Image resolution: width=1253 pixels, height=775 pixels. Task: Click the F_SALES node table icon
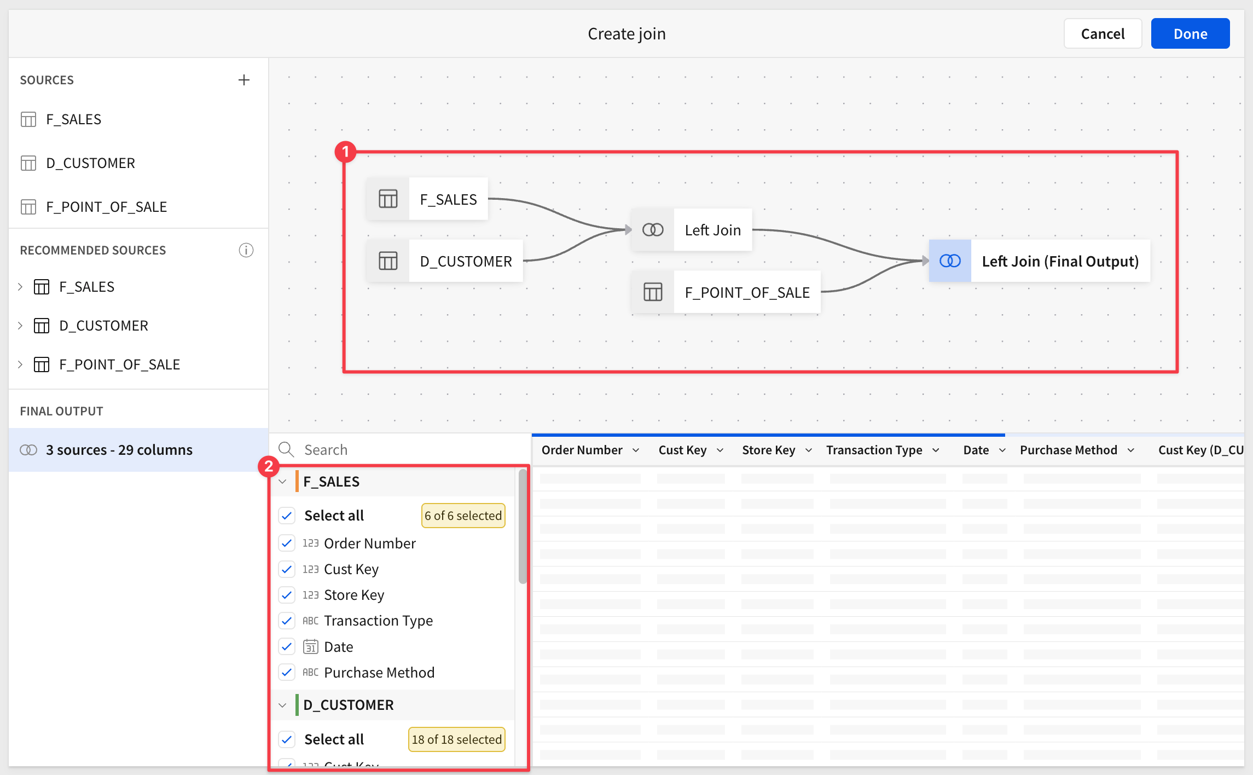[388, 199]
